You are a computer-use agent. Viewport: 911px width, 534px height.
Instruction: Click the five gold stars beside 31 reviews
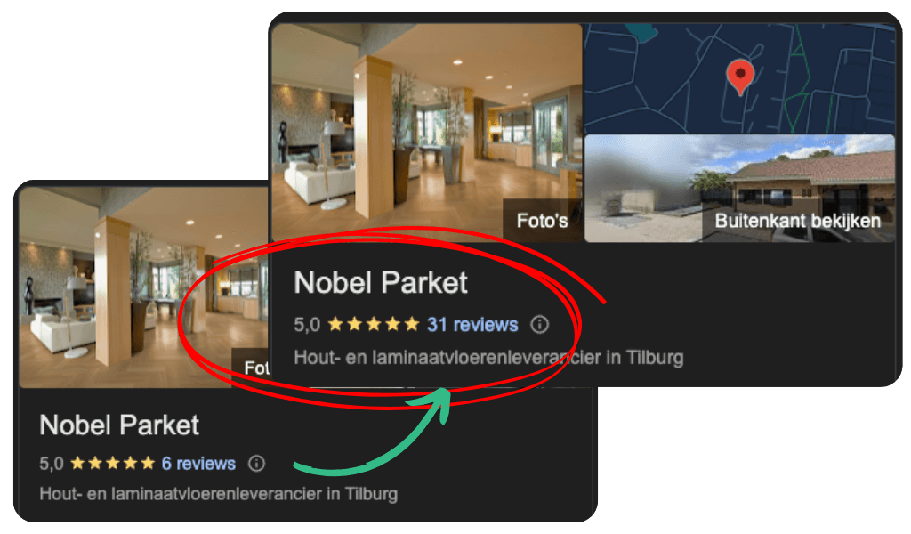pos(374,324)
